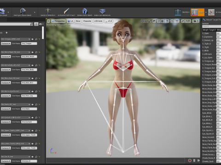Open the x1.0 playback speed menu
Screen dimensions: 221x165
click(x=109, y=21)
